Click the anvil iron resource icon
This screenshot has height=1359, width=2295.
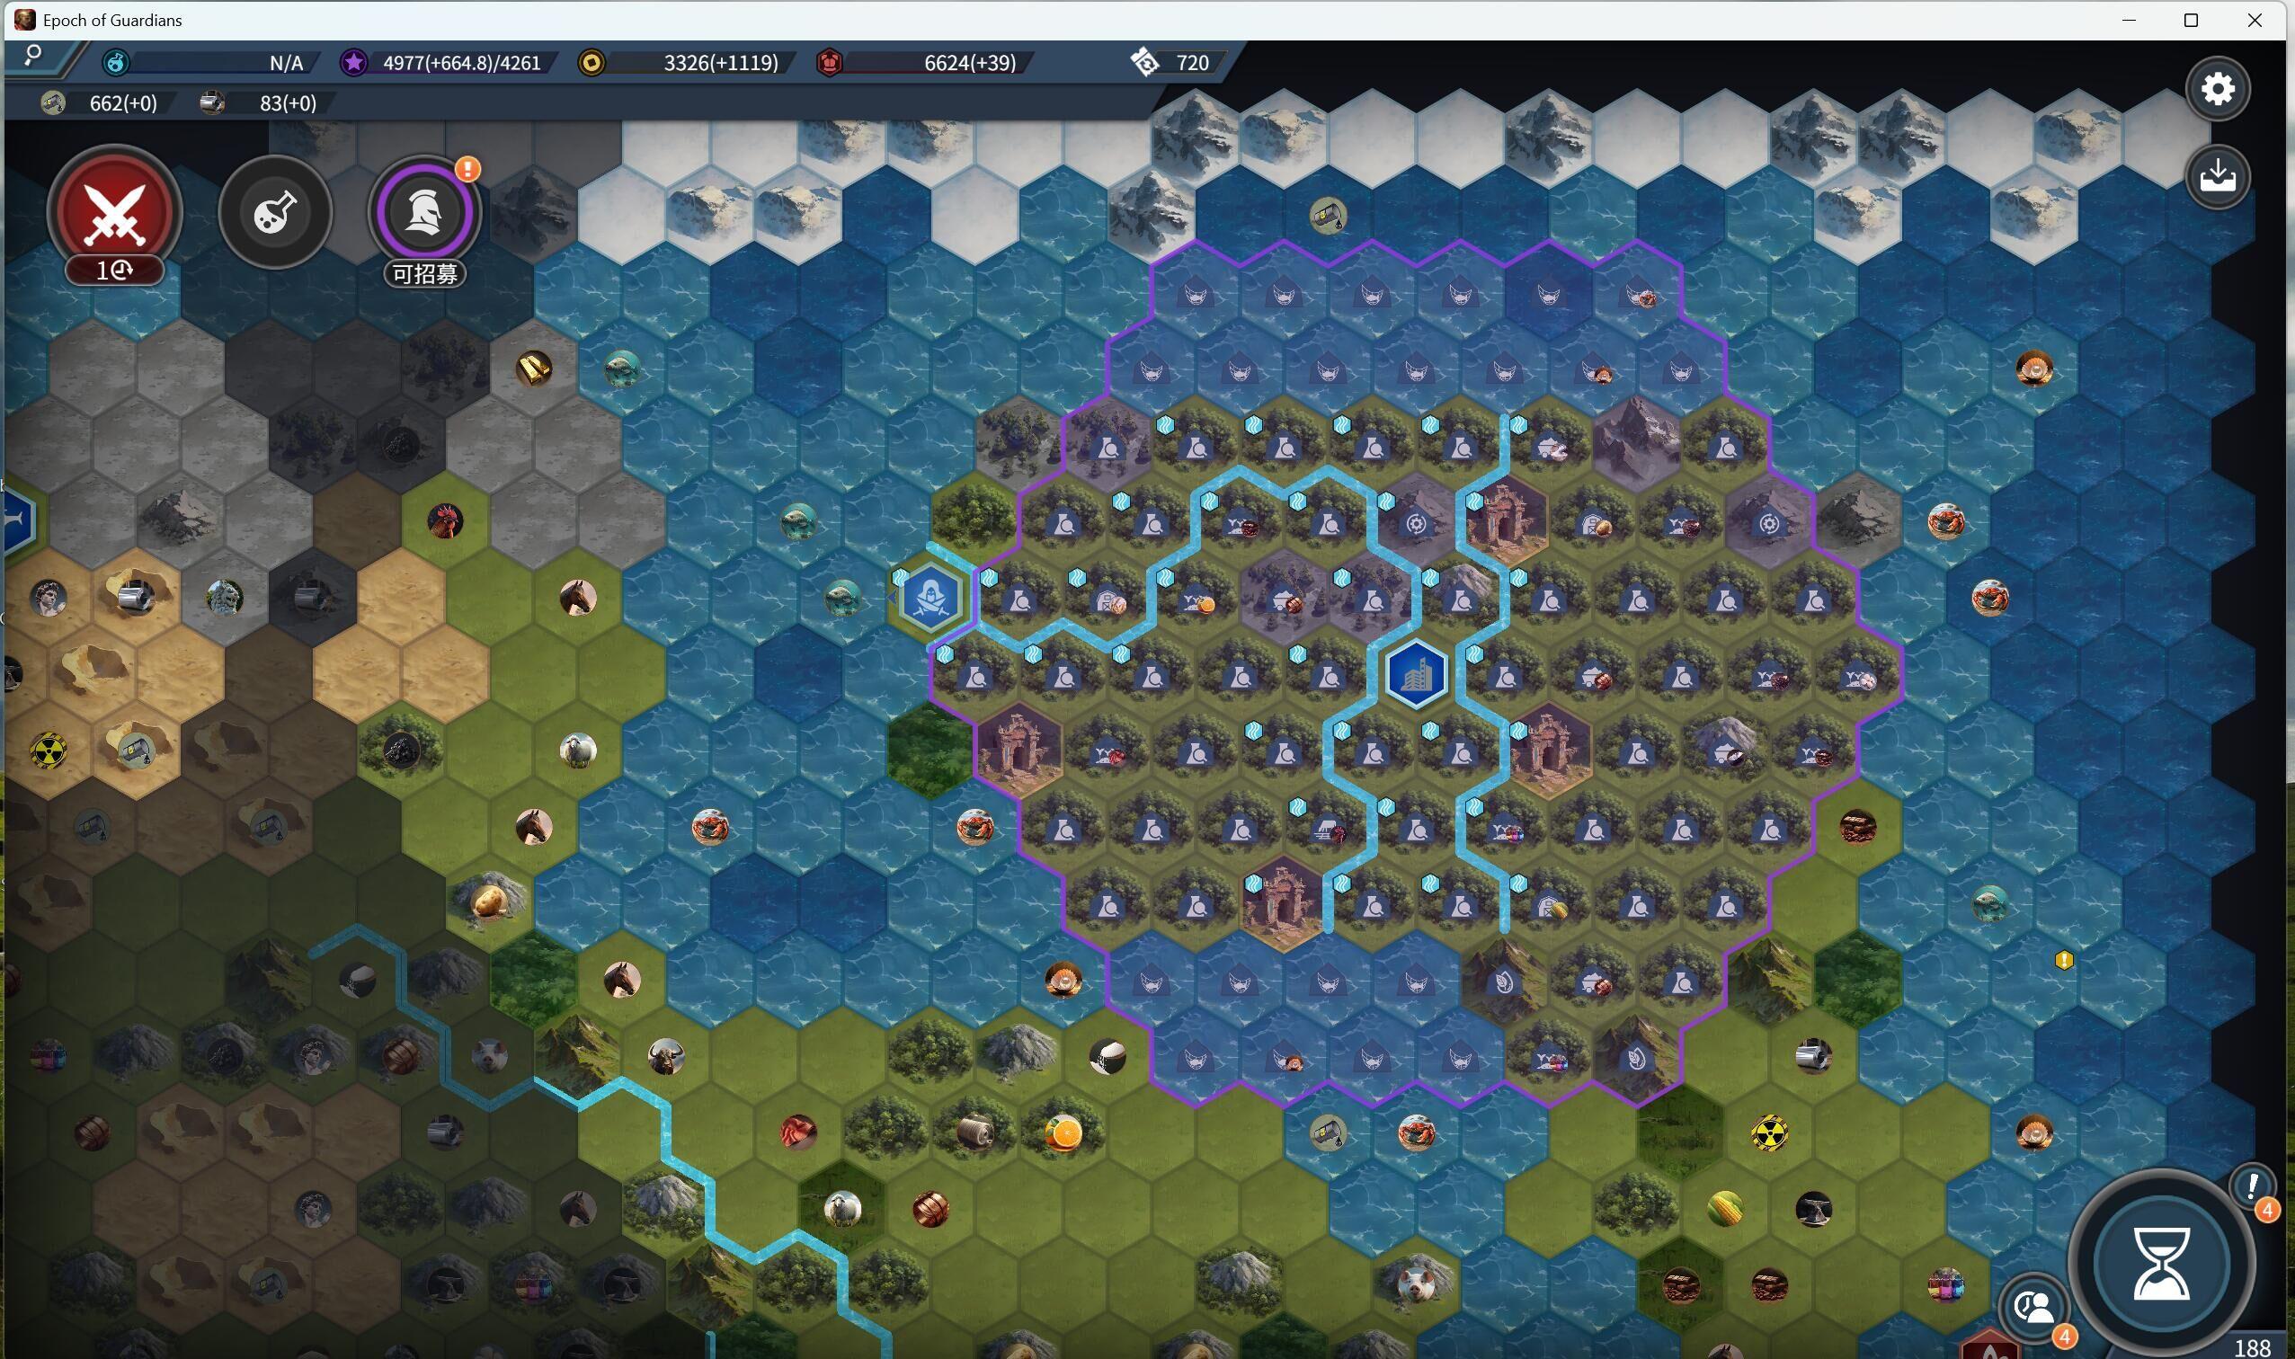point(1813,1210)
